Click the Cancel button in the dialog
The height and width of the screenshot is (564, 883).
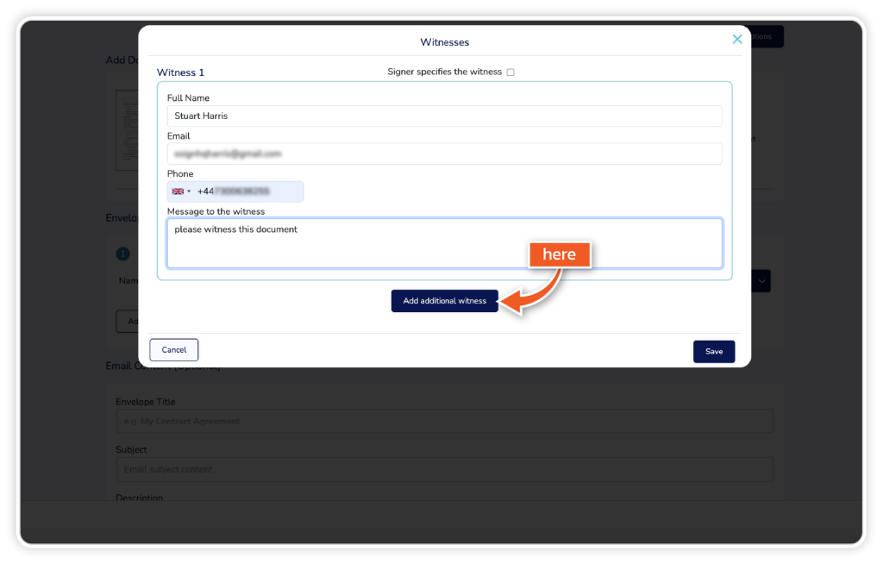click(x=174, y=349)
